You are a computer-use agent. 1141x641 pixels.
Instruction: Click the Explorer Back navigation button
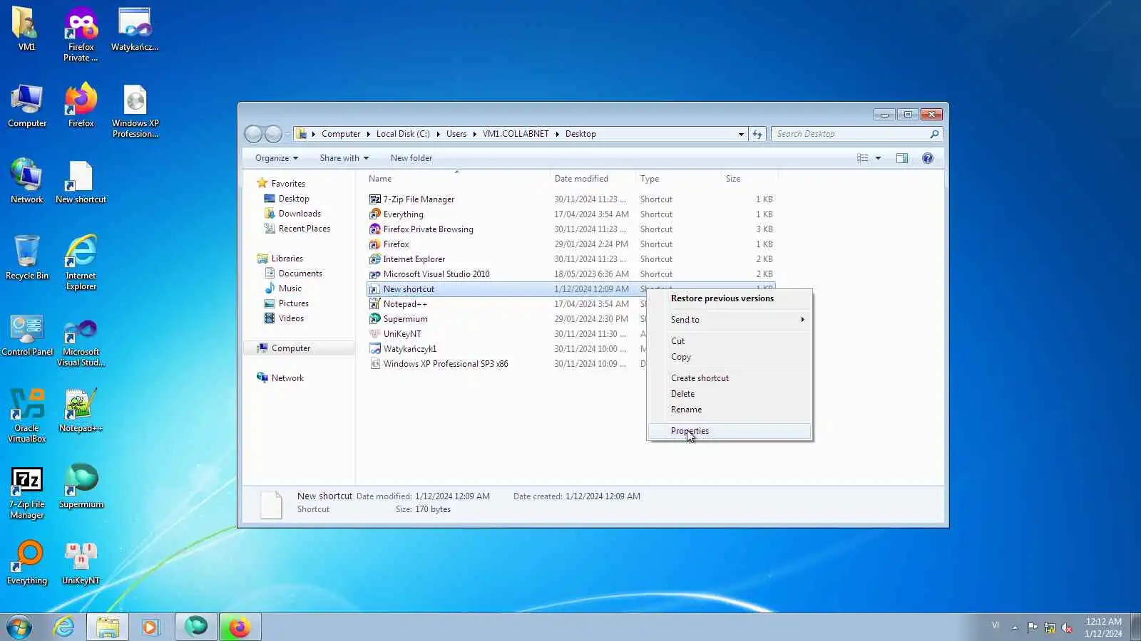pos(253,134)
